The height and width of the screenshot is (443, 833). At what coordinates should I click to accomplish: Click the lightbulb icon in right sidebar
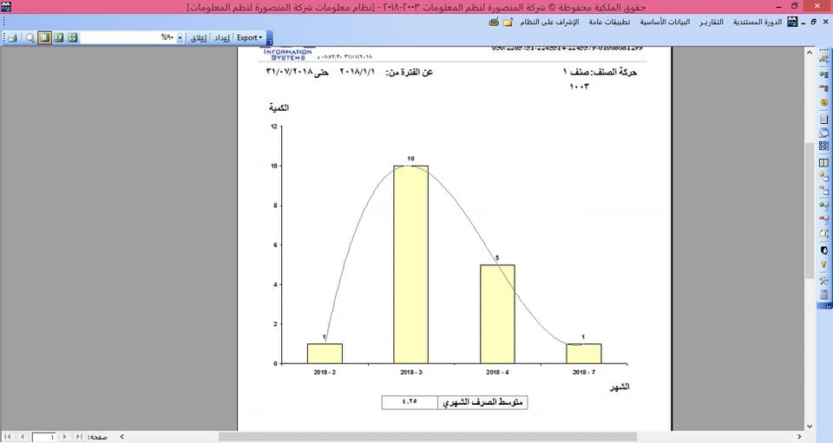(824, 264)
